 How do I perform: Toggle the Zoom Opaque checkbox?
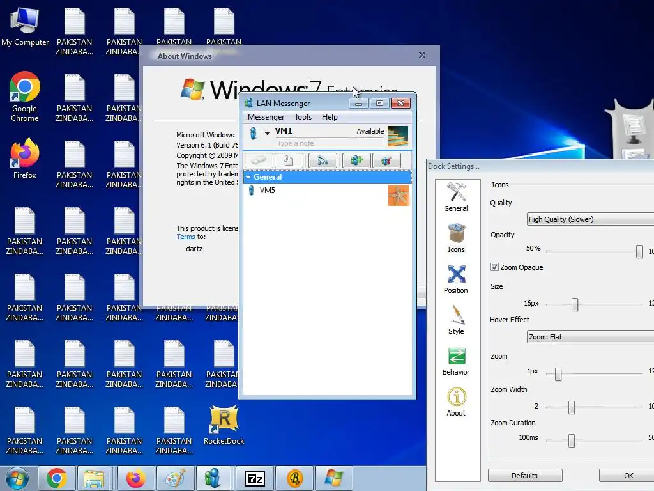coord(495,267)
